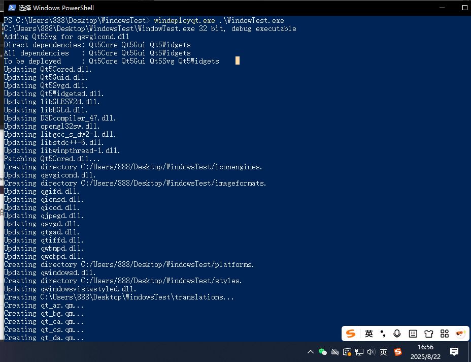
Task: Click the line creating the imageformats directory
Action: tap(135, 183)
